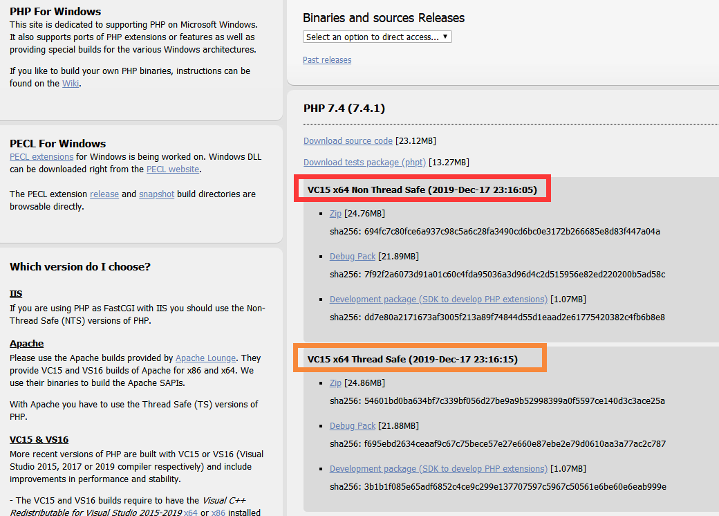Download Thread Safe Development package

pyautogui.click(x=438, y=469)
